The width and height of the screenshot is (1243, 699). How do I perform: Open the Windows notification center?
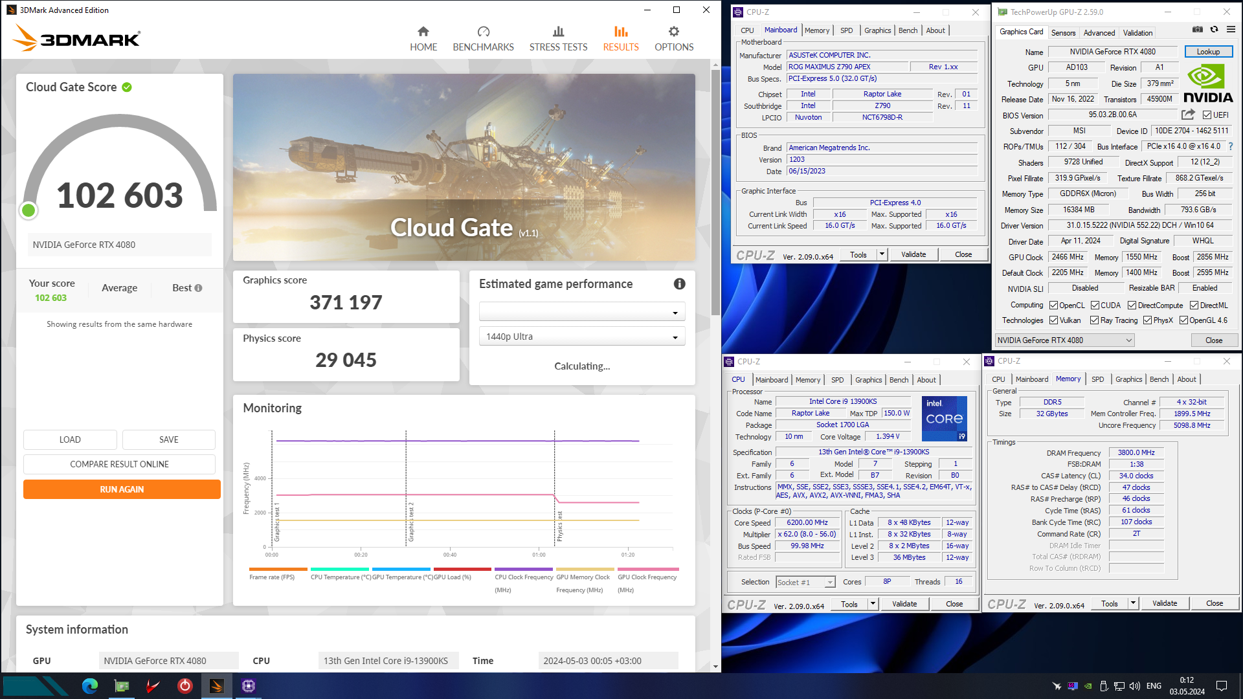(1222, 686)
